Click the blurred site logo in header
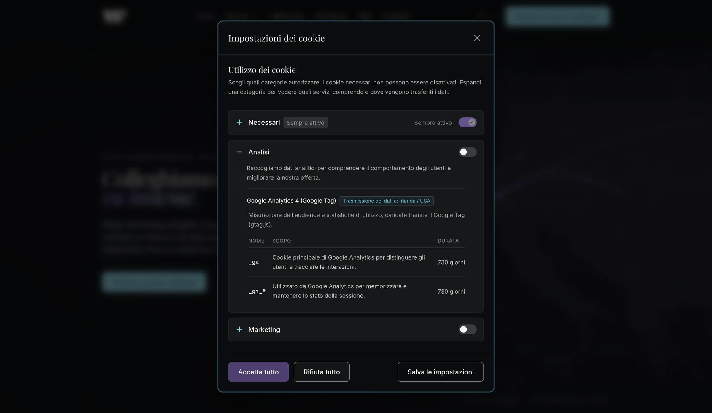The height and width of the screenshot is (413, 712). (x=115, y=16)
